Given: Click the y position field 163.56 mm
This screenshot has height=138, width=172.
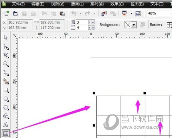Looking at the screenshot, I should point(20,28).
